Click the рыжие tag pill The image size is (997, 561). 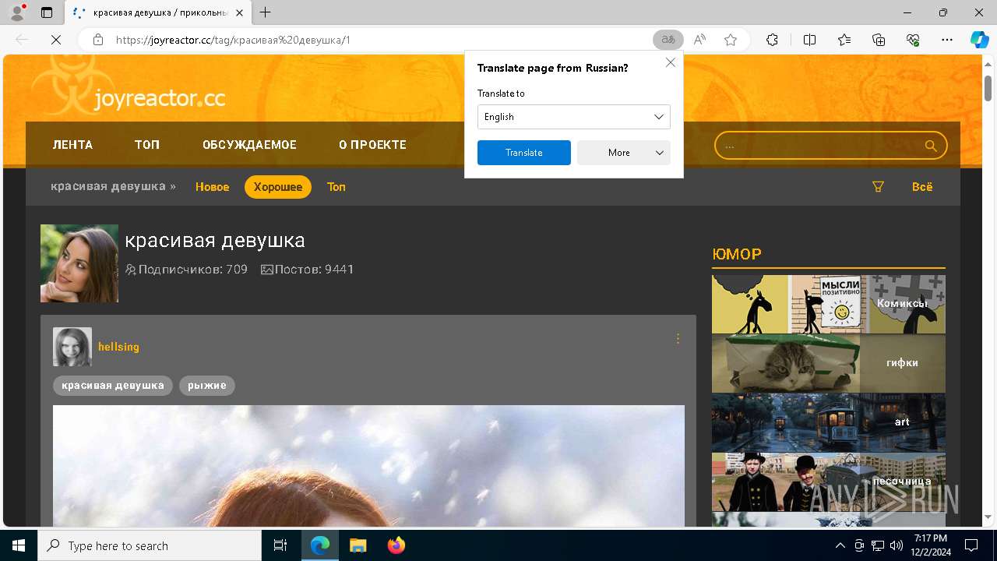tap(206, 386)
